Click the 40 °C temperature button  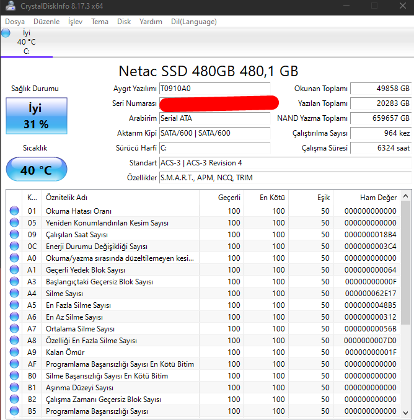click(x=36, y=170)
